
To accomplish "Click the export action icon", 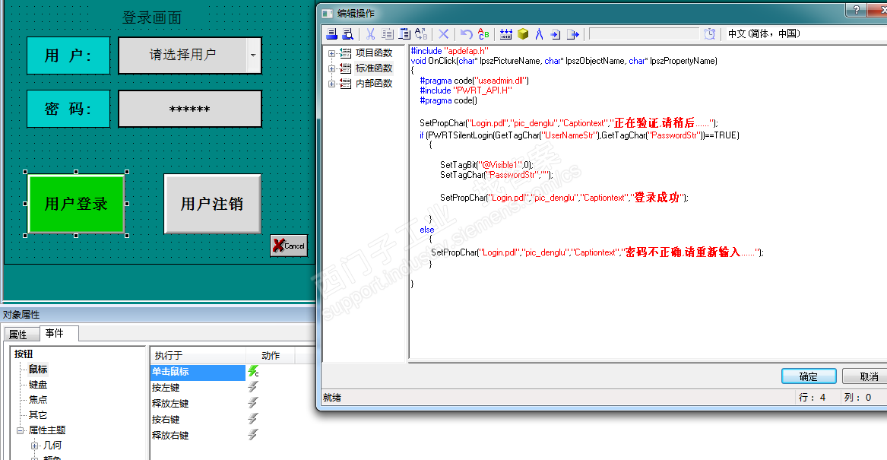I will pos(573,34).
